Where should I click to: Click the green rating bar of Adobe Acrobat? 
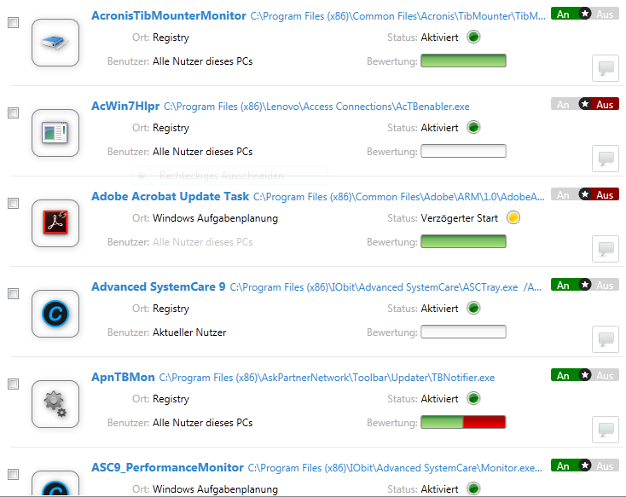[x=463, y=241]
